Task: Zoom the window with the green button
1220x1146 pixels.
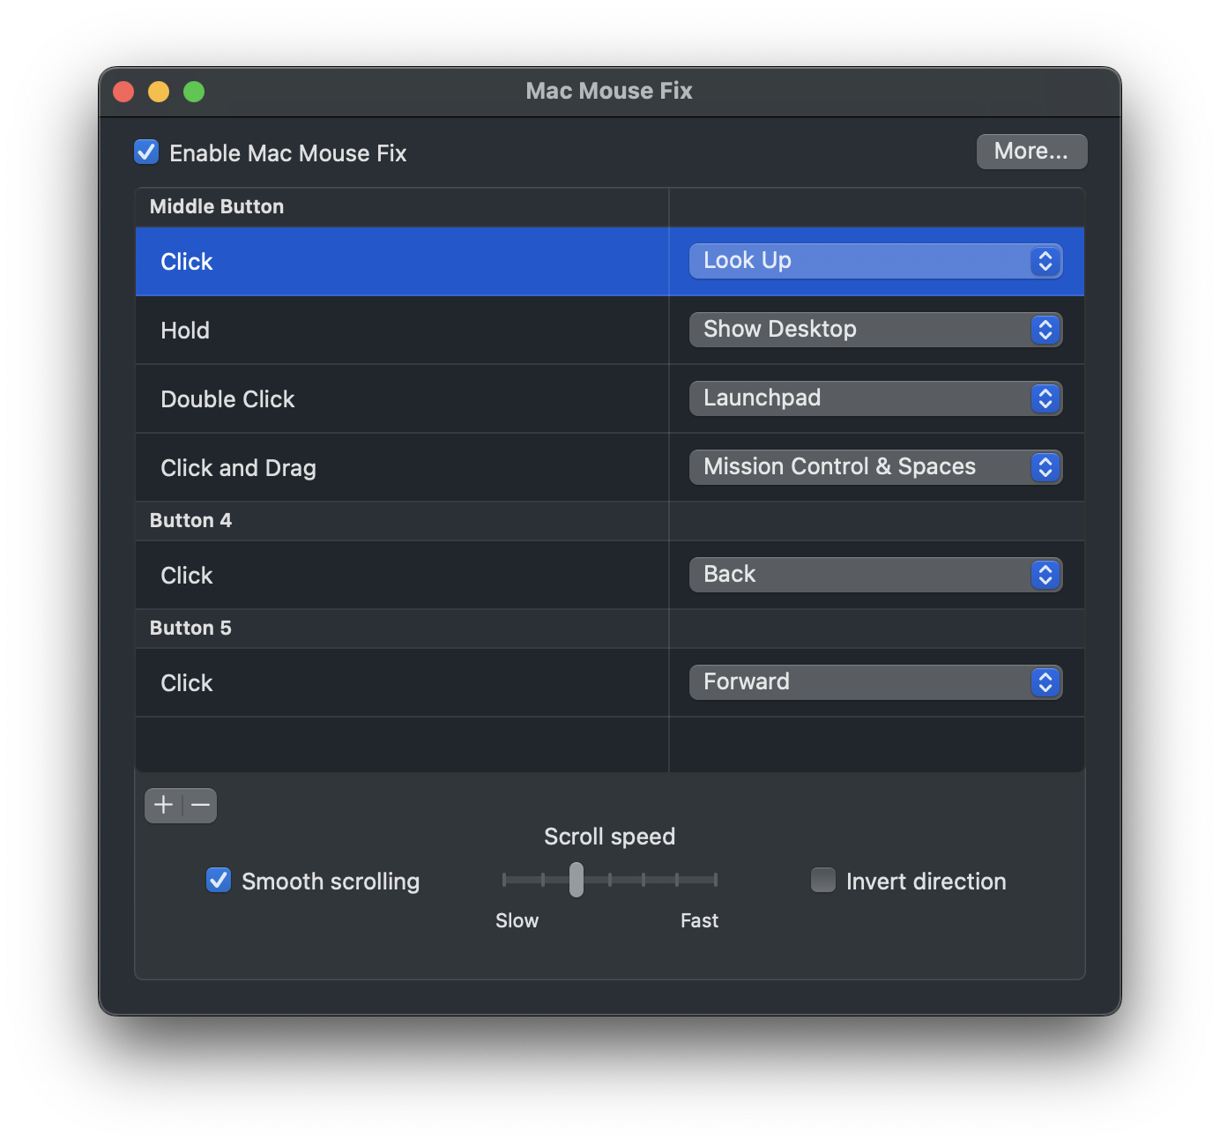Action: (x=194, y=92)
